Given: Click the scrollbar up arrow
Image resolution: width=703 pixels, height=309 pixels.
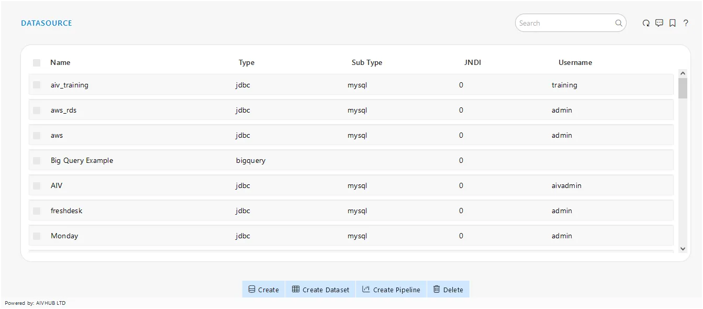Looking at the screenshot, I should pos(683,73).
